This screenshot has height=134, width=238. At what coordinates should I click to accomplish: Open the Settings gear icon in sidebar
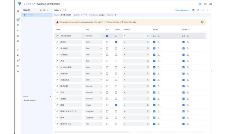click(18, 61)
